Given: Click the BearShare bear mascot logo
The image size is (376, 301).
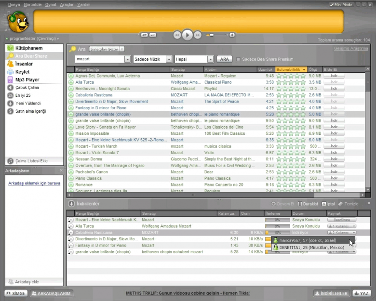Looking at the screenshot, I should pyautogui.click(x=18, y=22).
